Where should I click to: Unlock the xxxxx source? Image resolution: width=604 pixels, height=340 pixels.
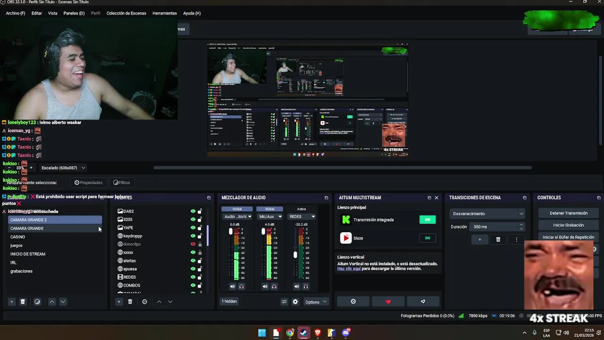click(x=200, y=252)
